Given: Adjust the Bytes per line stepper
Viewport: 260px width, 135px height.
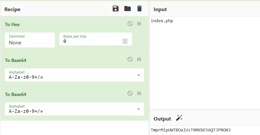Looking at the screenshot, I should (x=125, y=41).
